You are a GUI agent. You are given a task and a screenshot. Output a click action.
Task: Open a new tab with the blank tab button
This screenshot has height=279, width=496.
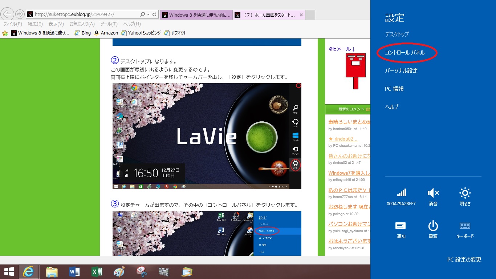pyautogui.click(x=310, y=15)
